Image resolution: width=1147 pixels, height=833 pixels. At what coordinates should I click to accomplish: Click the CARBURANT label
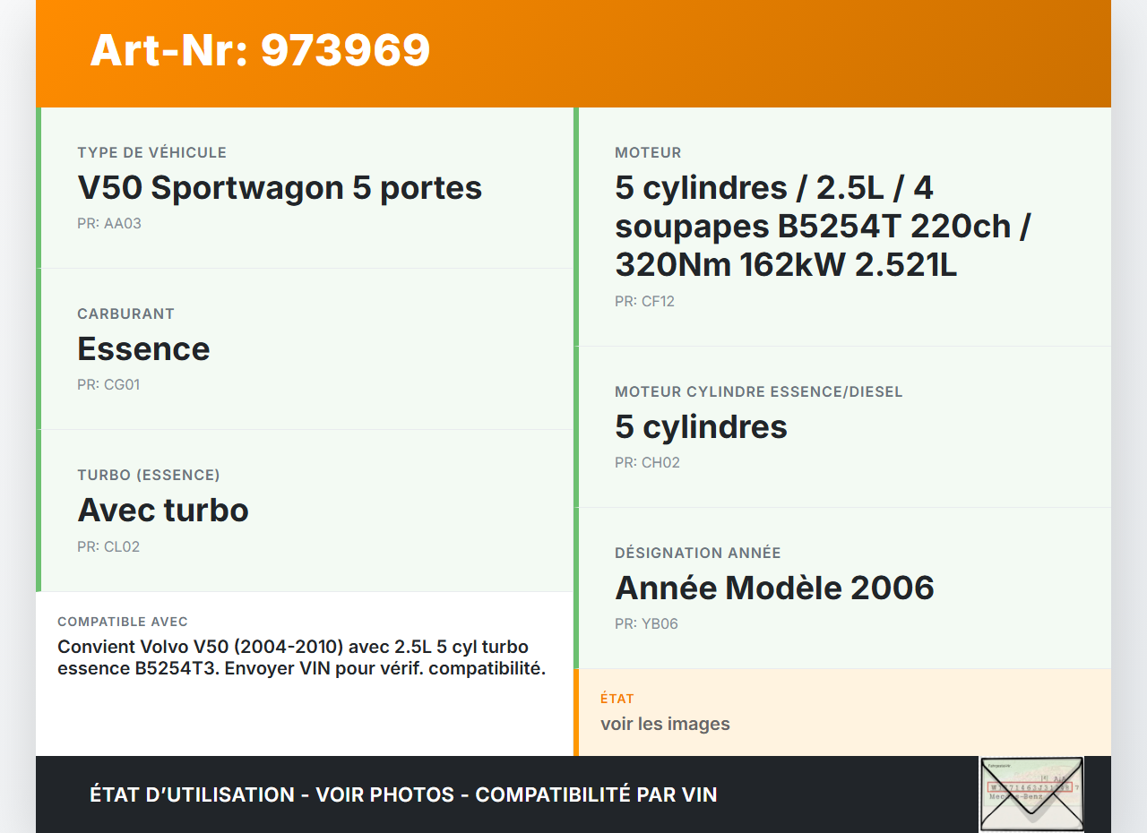click(125, 314)
